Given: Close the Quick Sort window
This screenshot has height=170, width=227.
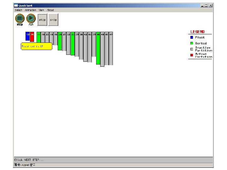Looking at the screenshot, I should [211, 5].
